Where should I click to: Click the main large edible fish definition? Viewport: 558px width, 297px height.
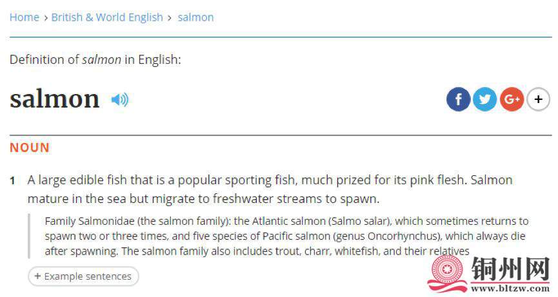point(270,189)
